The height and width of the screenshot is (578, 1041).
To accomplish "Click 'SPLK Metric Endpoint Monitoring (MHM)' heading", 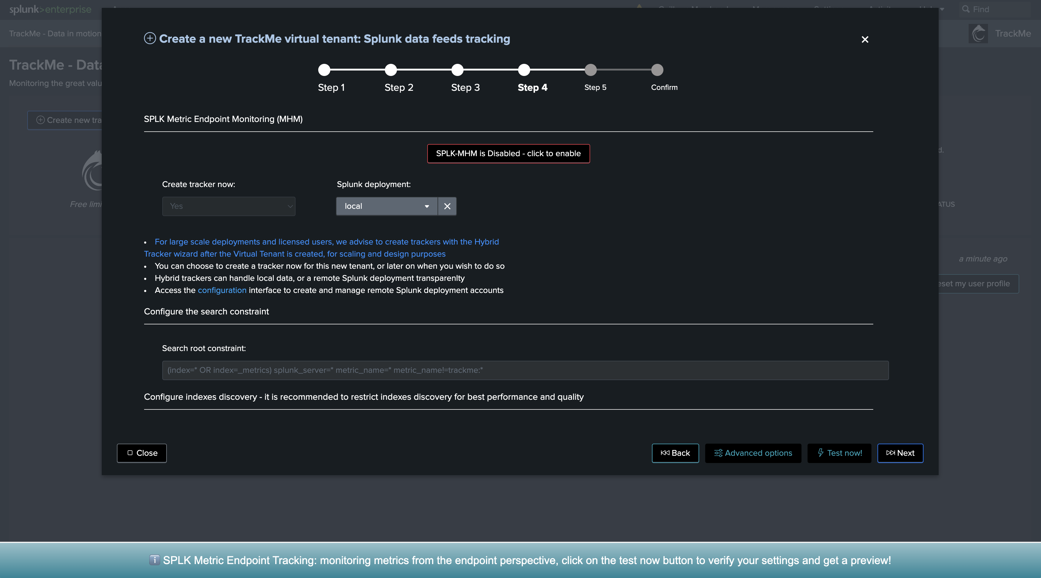I will pyautogui.click(x=223, y=119).
